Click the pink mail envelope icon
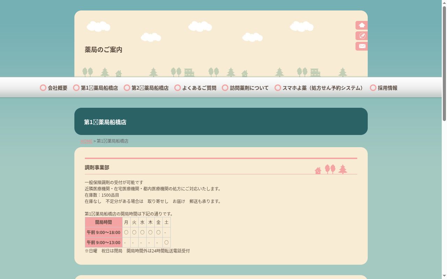447x279 pixels. click(361, 46)
